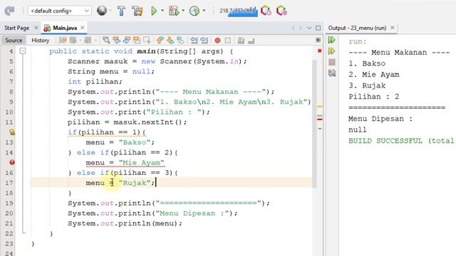This screenshot has width=456, height=256.
Task: Click Find Selection magnifier icon
Action: point(106,41)
